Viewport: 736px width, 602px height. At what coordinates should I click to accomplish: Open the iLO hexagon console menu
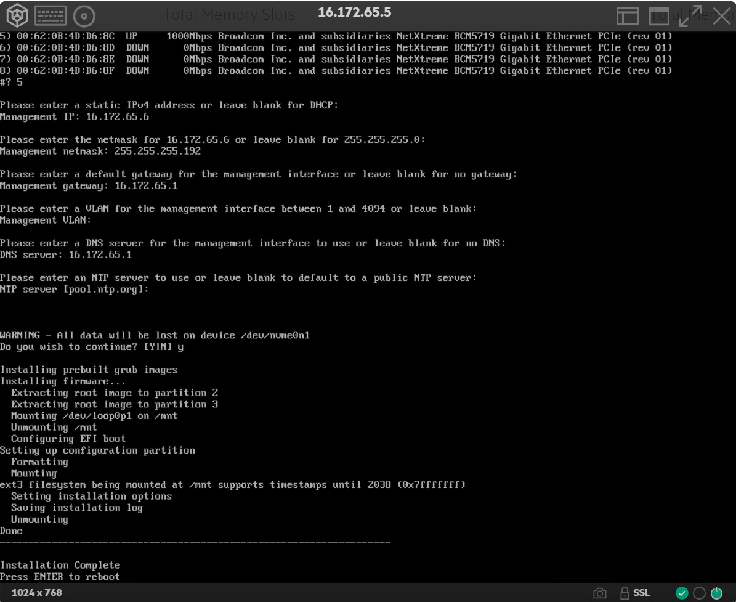pyautogui.click(x=17, y=15)
